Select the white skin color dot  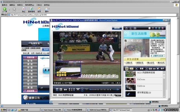click(149, 28)
